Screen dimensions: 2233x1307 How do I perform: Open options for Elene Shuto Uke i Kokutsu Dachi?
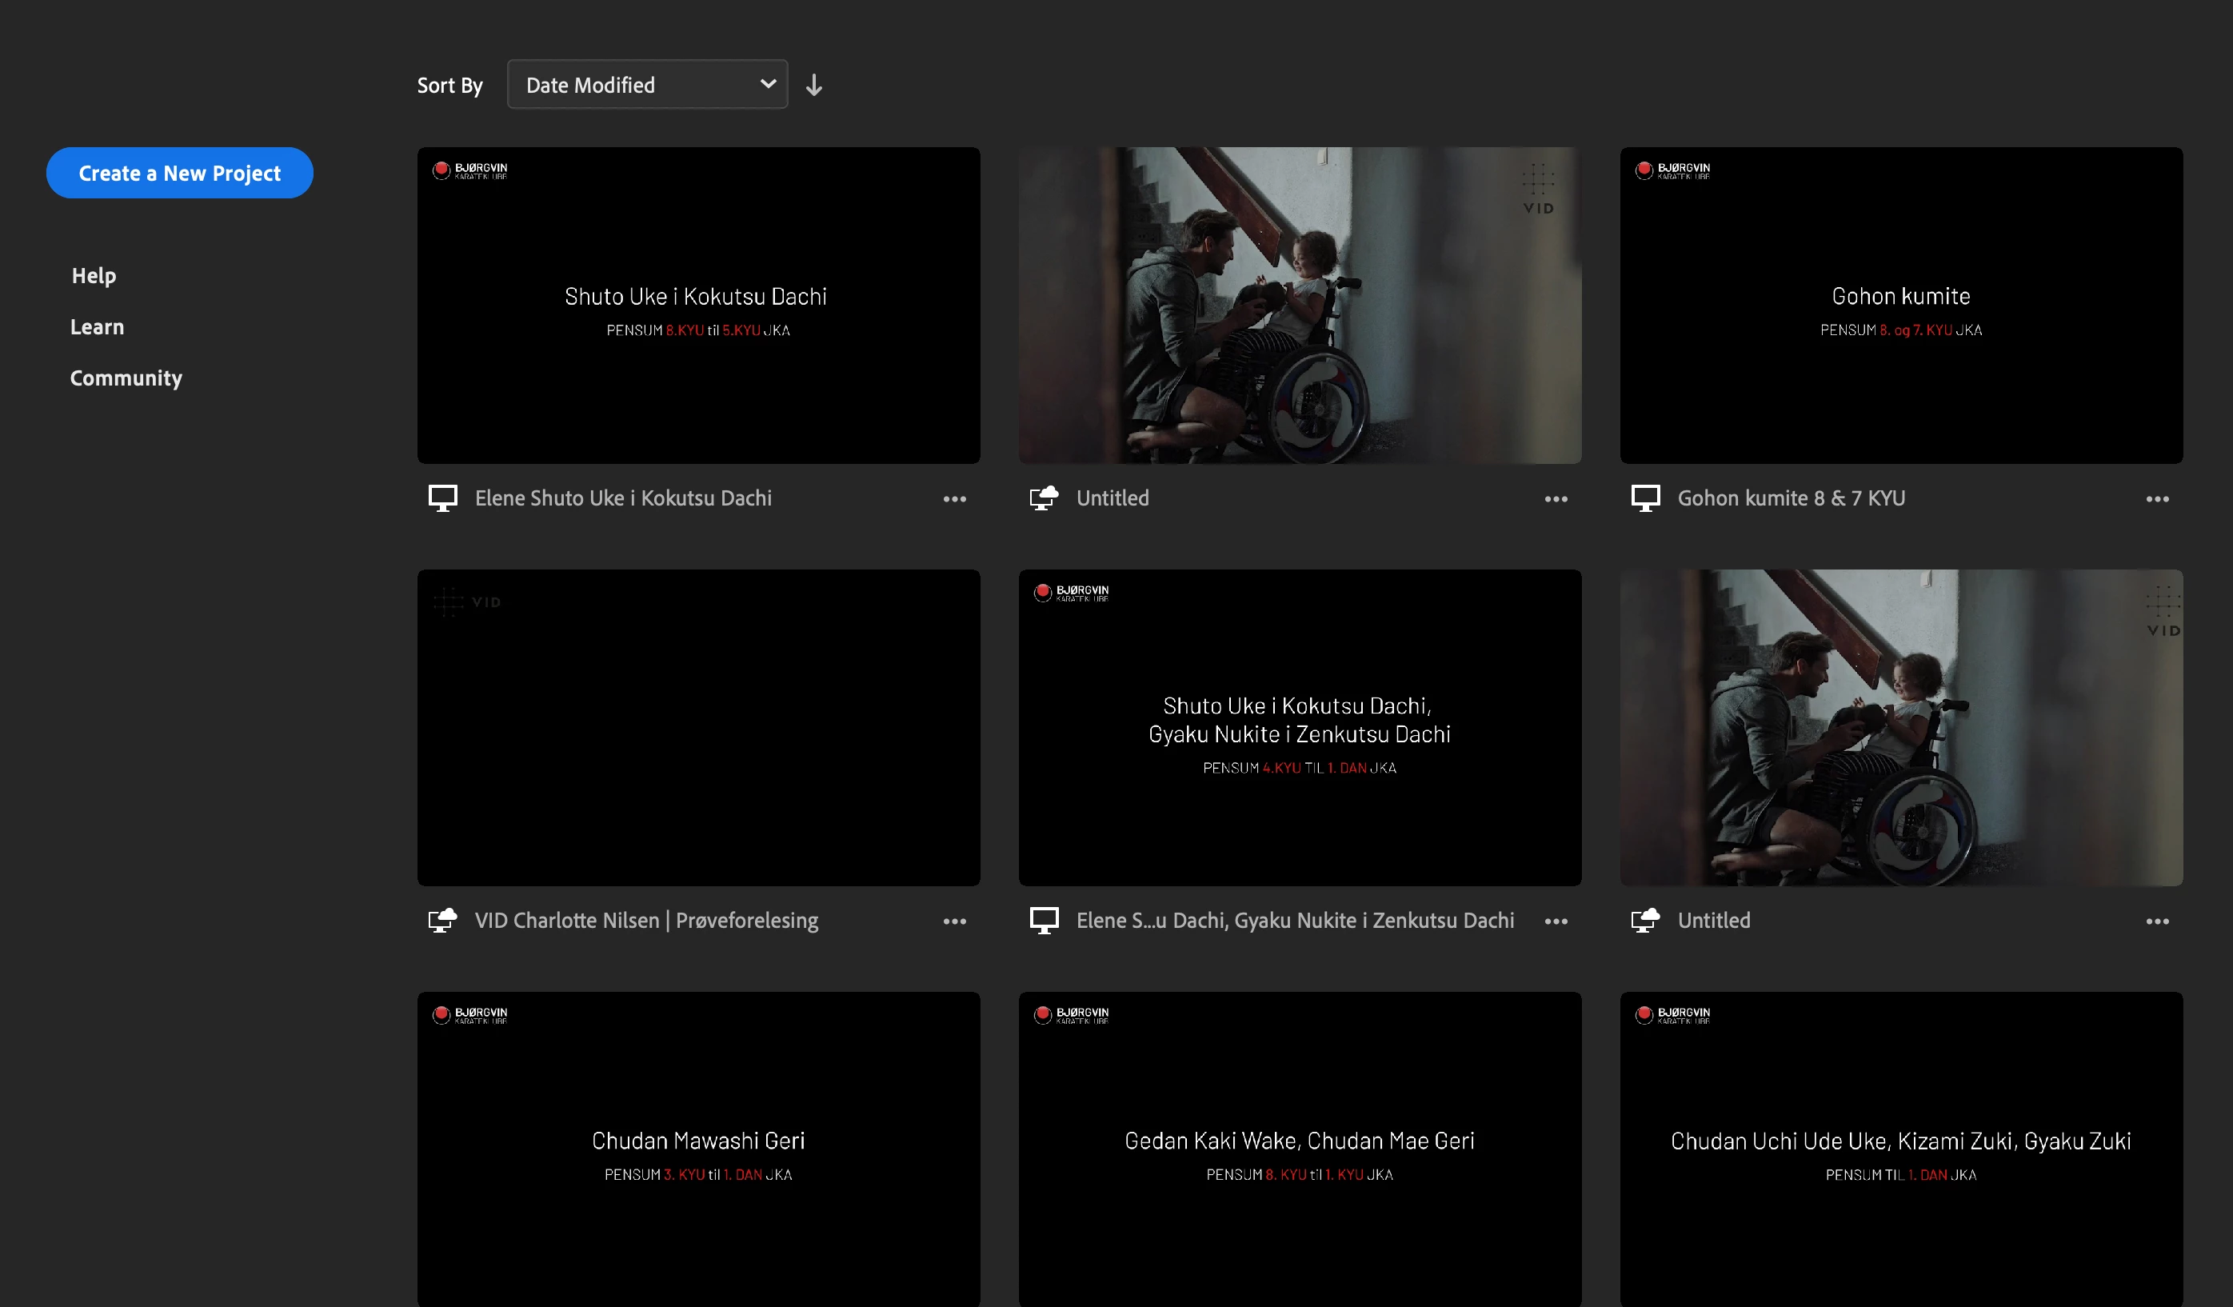(954, 499)
